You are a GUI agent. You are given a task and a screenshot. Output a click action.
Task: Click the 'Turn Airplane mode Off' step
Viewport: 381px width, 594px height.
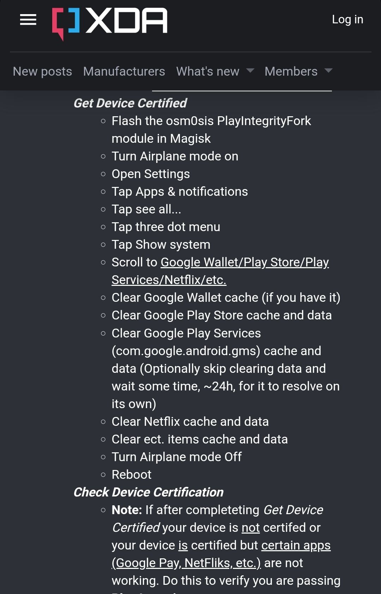(176, 457)
